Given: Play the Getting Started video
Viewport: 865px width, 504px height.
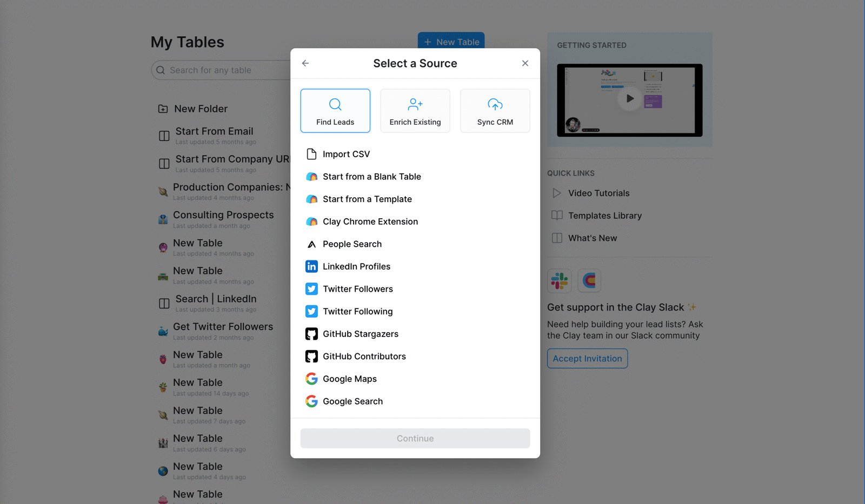Looking at the screenshot, I should point(630,99).
